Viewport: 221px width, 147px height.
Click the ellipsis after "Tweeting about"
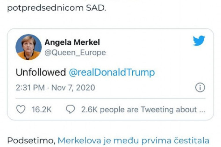tap(202, 110)
